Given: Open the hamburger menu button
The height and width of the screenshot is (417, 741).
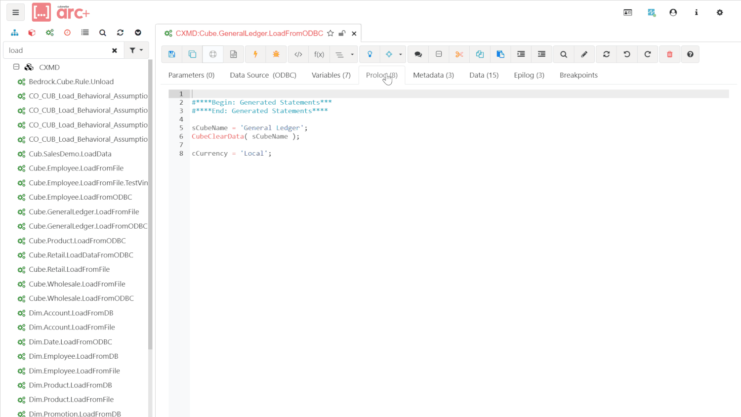Looking at the screenshot, I should [16, 12].
